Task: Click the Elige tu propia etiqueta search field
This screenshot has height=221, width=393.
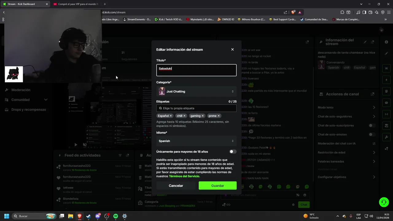Action: coord(196,108)
